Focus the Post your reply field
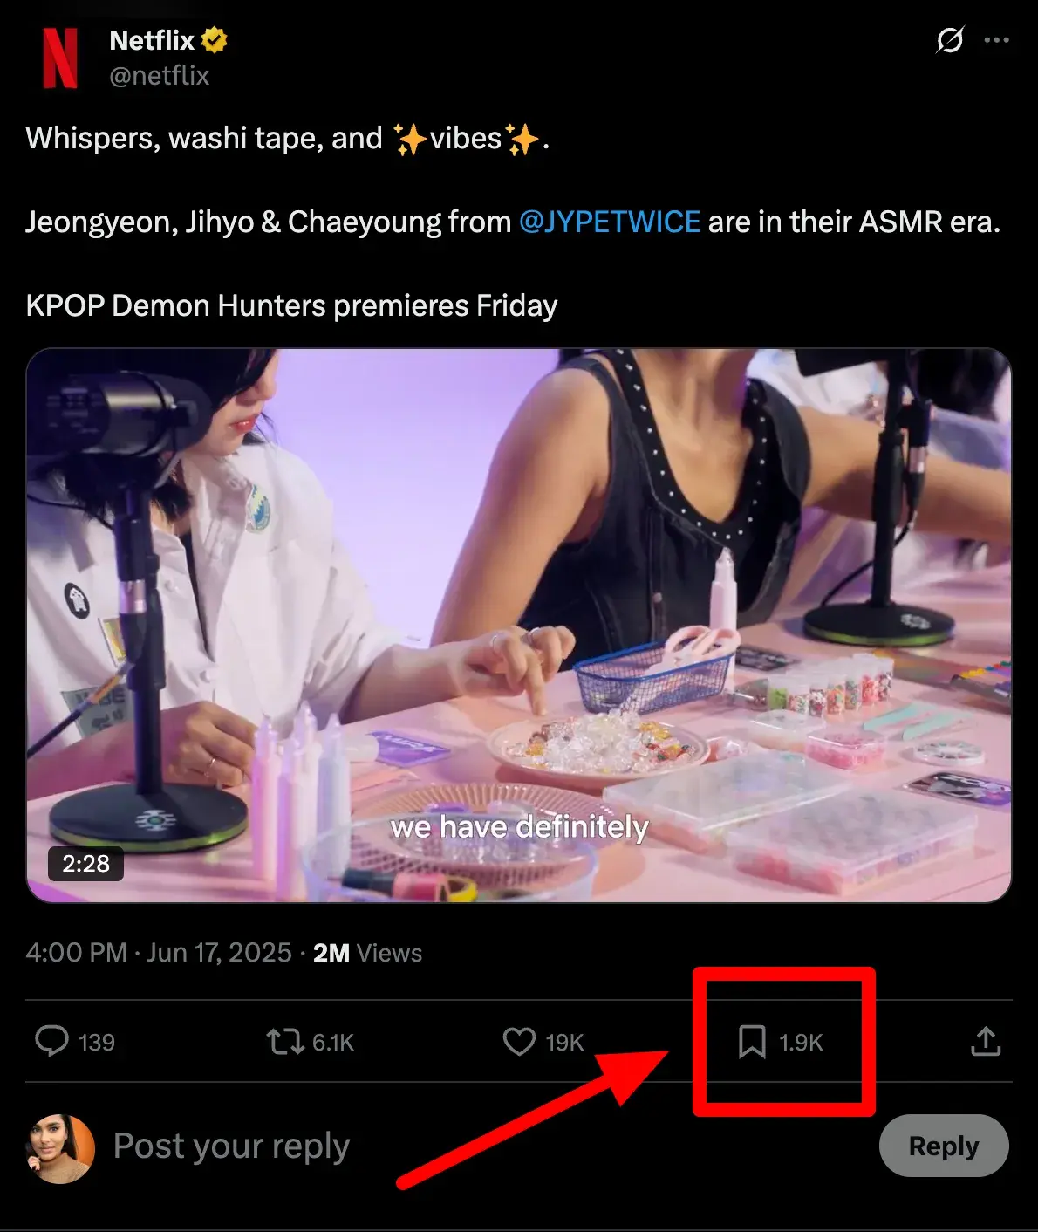The width and height of the screenshot is (1038, 1232). 231,1146
